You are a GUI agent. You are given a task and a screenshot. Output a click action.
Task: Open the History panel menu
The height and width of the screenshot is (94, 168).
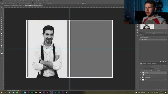[167, 35]
